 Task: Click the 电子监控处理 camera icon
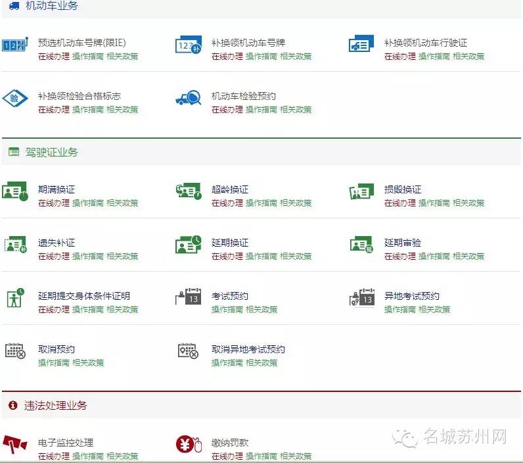click(x=14, y=445)
